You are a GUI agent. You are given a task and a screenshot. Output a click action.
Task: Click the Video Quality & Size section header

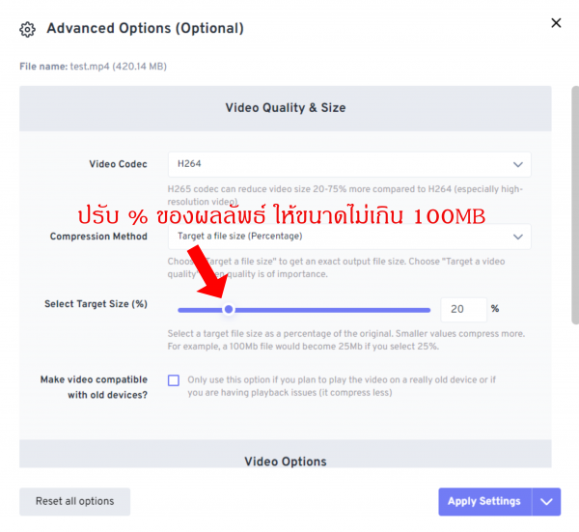285,108
